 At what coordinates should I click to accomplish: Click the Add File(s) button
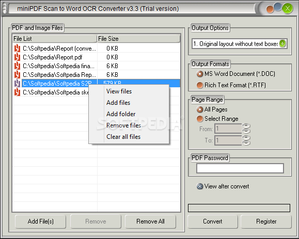[41, 221]
